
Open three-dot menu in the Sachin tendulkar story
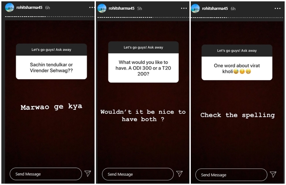(x=92, y=7)
